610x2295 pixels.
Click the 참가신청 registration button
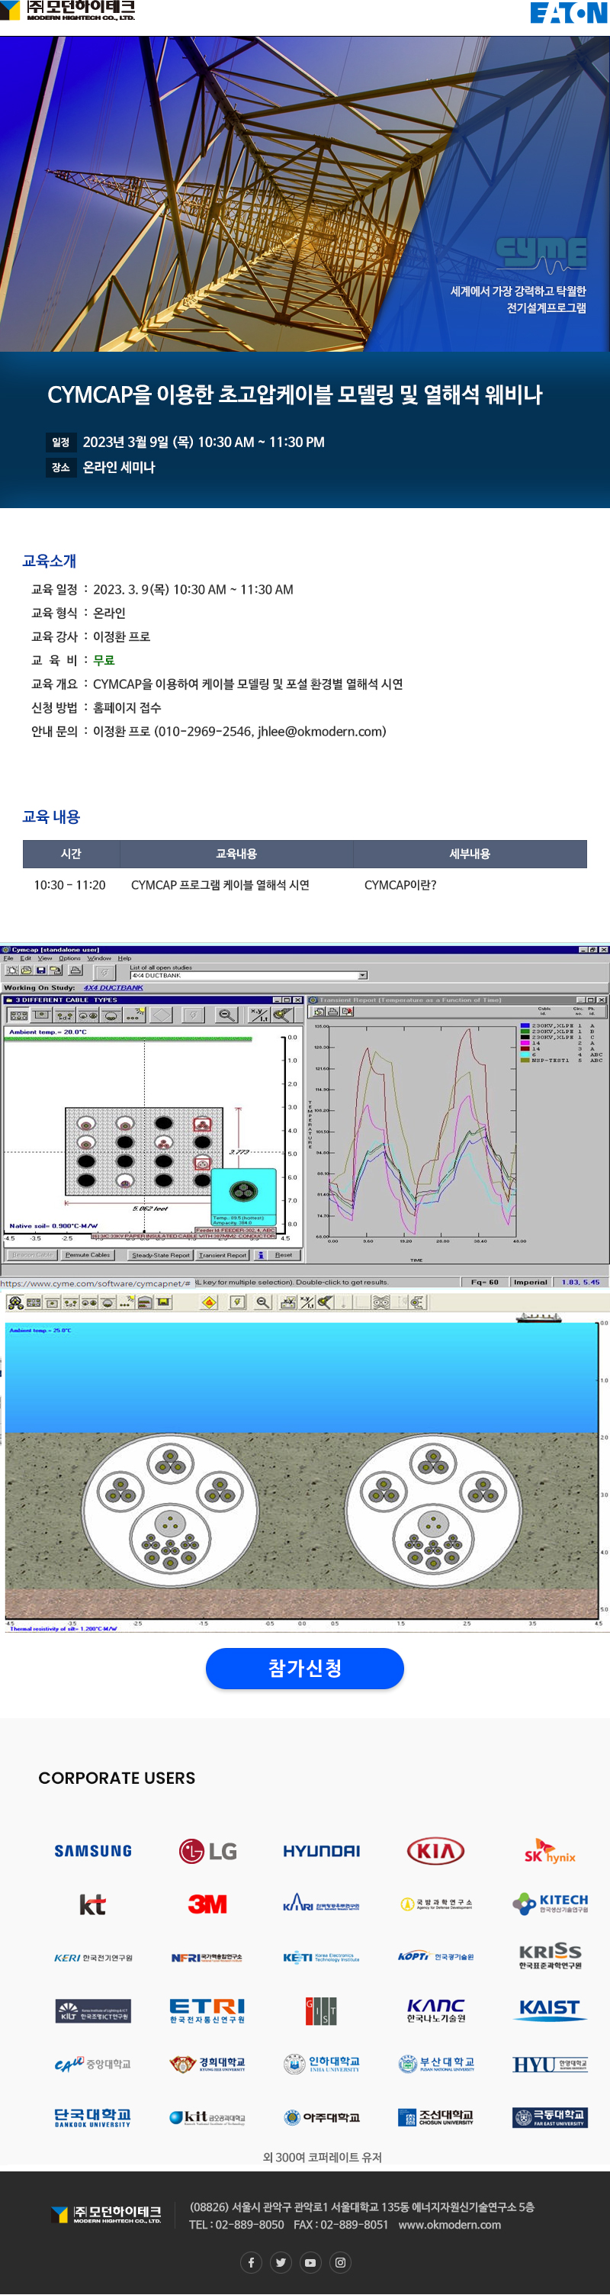(x=304, y=1668)
